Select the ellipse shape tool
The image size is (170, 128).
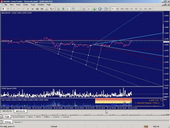click(37, 9)
